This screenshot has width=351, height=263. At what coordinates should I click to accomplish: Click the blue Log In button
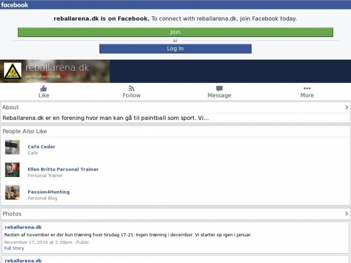[175, 49]
